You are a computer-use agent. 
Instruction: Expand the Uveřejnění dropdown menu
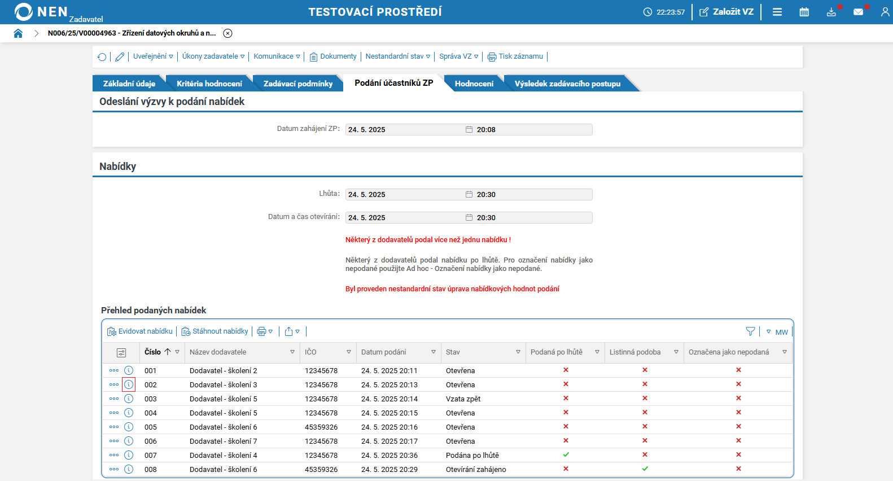coord(153,56)
